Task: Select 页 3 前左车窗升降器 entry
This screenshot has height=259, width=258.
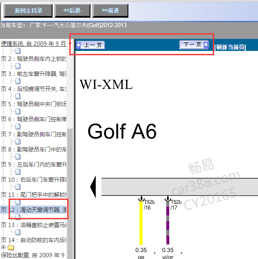Action: point(34,74)
